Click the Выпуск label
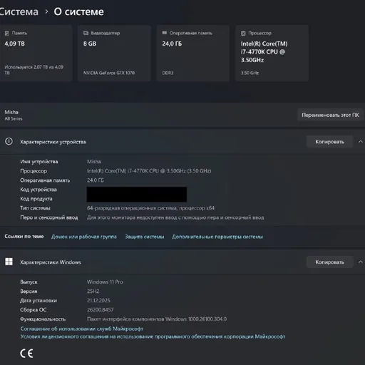Screen dimensions: 365x365 [29, 282]
